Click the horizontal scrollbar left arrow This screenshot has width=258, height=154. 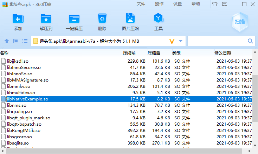tap(2, 151)
